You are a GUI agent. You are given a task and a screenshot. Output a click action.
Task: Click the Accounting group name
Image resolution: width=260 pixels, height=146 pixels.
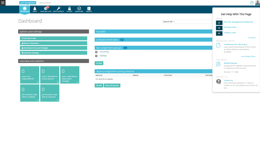[x=104, y=52]
